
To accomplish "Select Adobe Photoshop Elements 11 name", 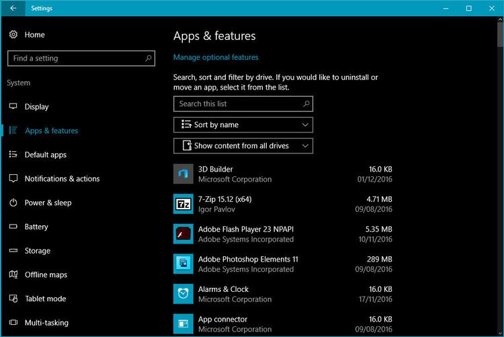I will (248, 259).
